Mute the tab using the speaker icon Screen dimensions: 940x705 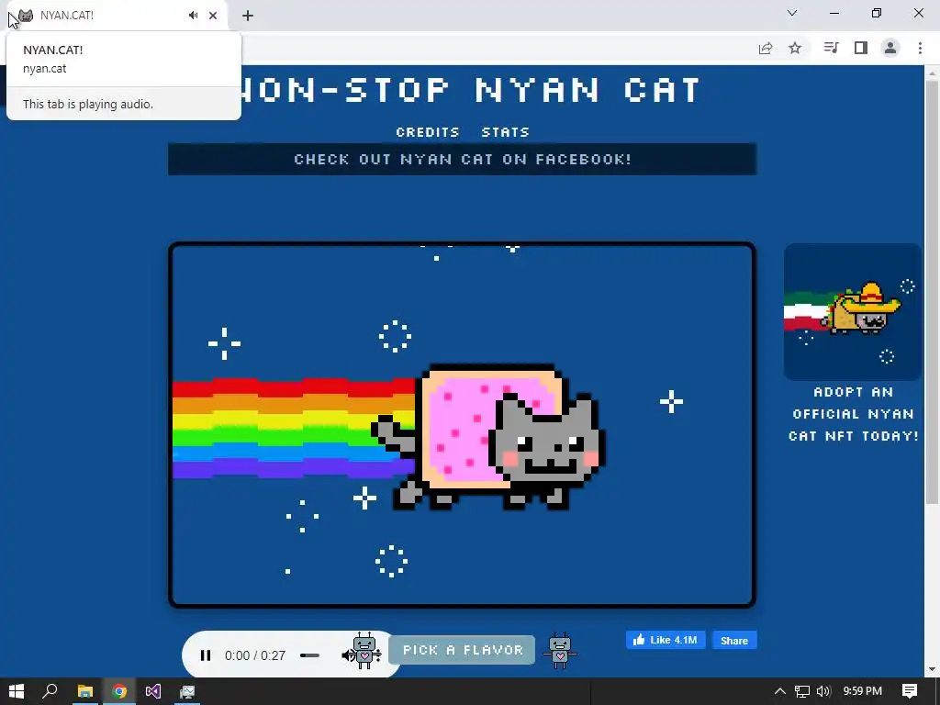pos(193,16)
